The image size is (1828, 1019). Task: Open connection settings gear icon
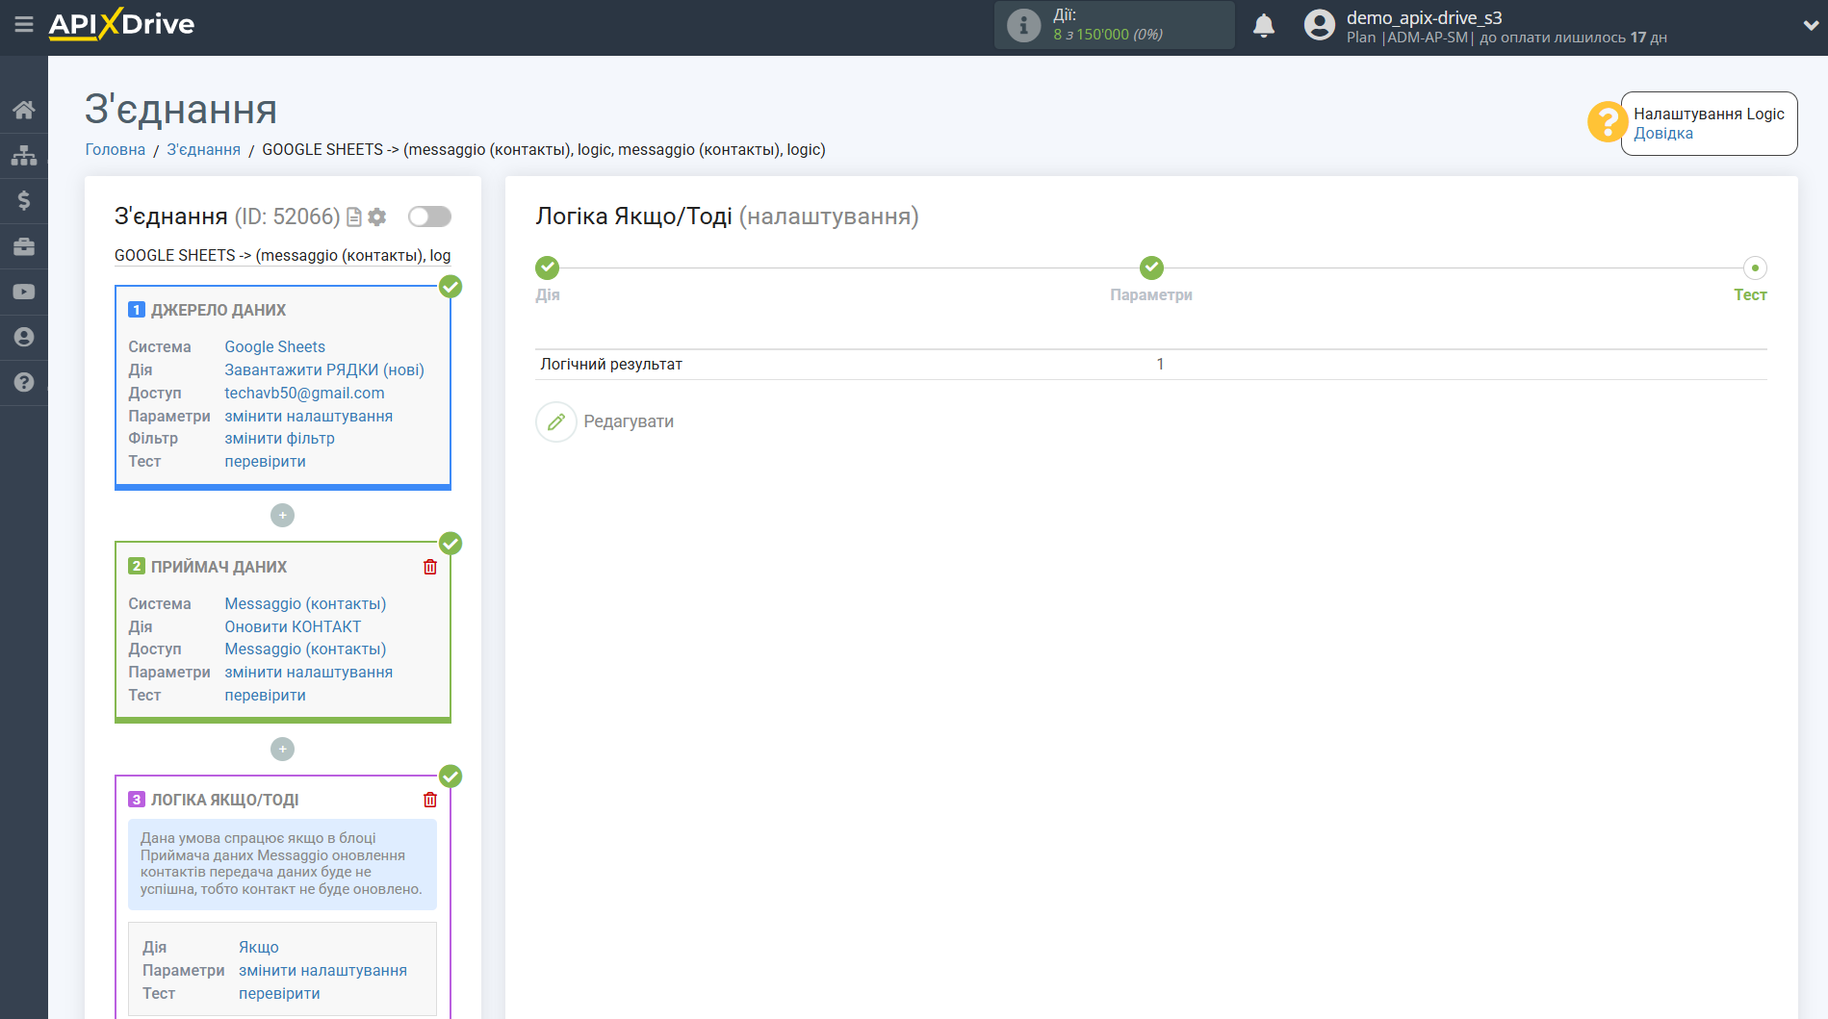(x=377, y=217)
